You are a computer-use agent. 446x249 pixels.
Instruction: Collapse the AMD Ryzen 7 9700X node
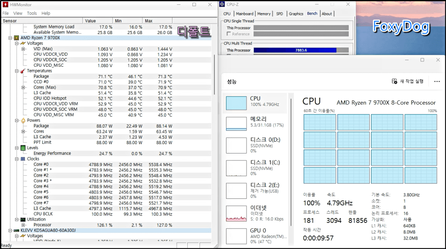(x=10, y=38)
